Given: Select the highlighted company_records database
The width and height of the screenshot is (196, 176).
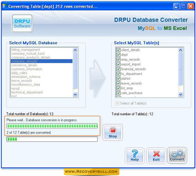Looking at the screenshot, I should coord(41,61).
